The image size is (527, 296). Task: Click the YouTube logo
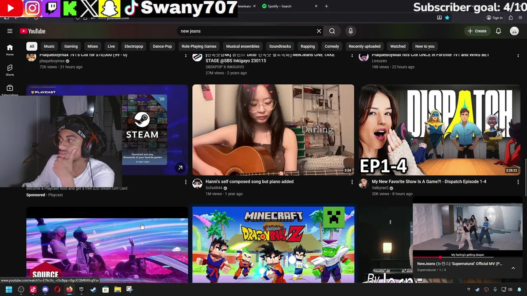33,31
